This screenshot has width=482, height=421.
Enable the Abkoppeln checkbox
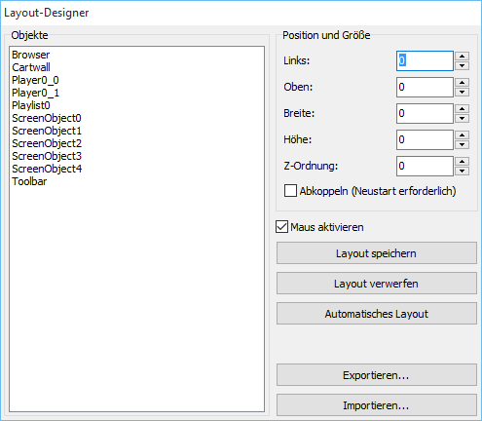tap(290, 191)
